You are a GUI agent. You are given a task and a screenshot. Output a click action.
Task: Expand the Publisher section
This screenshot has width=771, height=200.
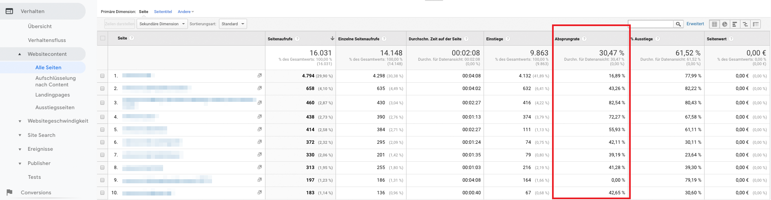20,163
